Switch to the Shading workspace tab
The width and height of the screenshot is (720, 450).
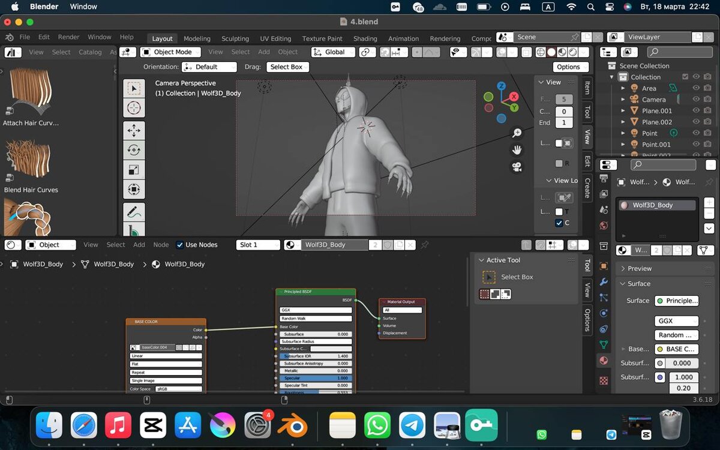pos(365,38)
